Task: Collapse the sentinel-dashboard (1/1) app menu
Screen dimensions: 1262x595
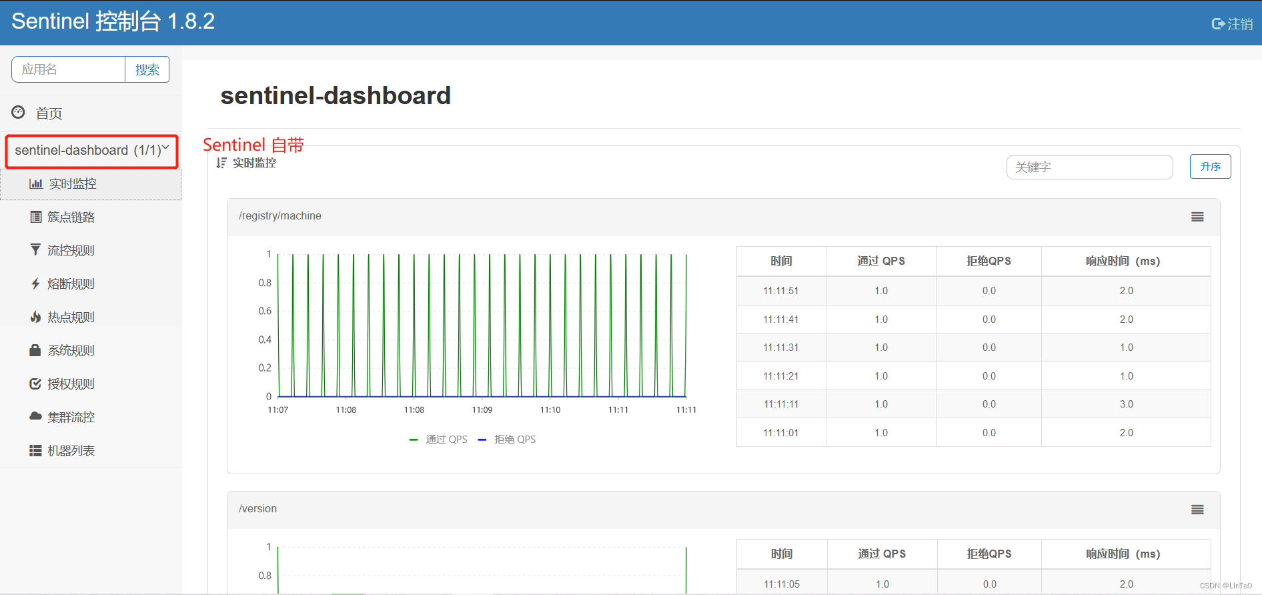Action: coord(92,151)
